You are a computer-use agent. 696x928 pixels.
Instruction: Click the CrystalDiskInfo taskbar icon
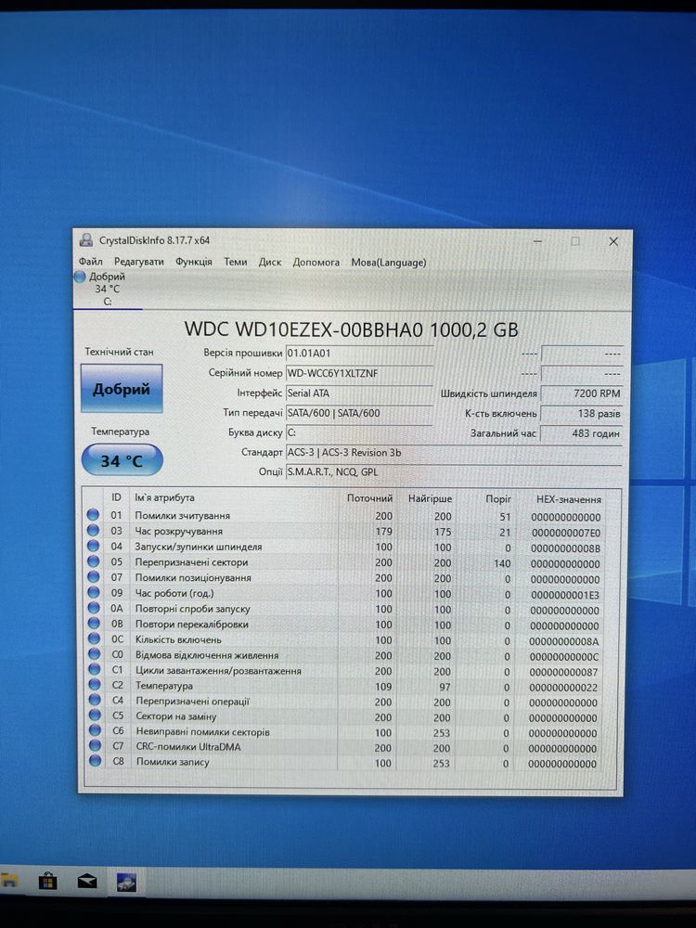coord(126,882)
